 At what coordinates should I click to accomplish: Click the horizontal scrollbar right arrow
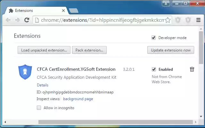click(x=196, y=122)
